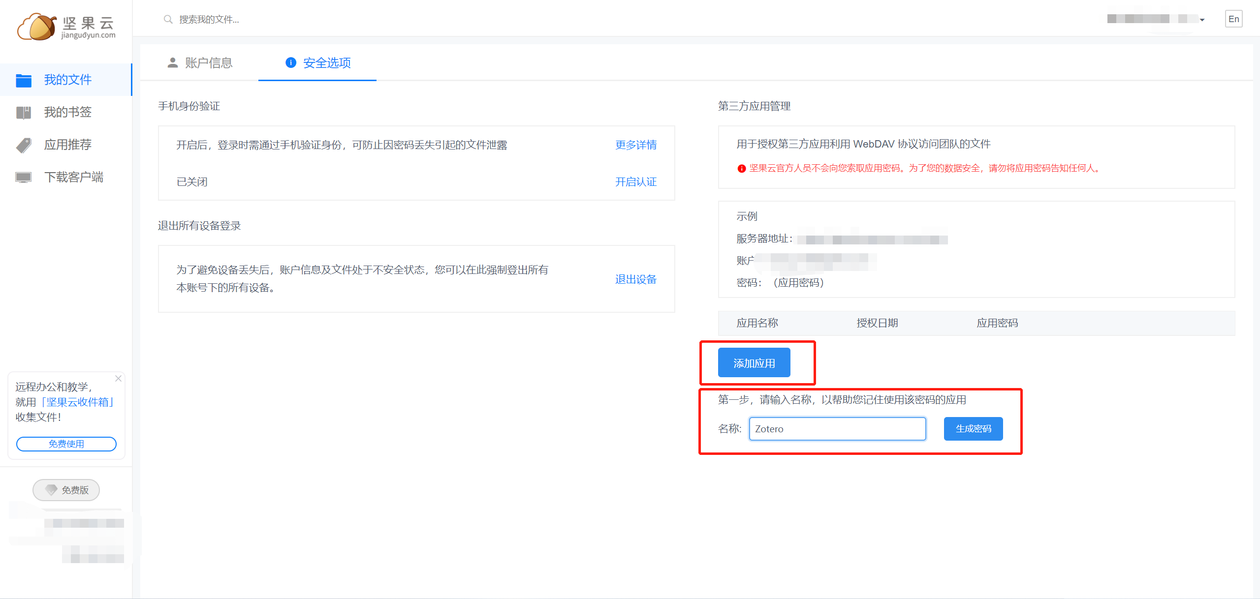
Task: Click the 免费使用 button in the promo card
Action: [66, 444]
